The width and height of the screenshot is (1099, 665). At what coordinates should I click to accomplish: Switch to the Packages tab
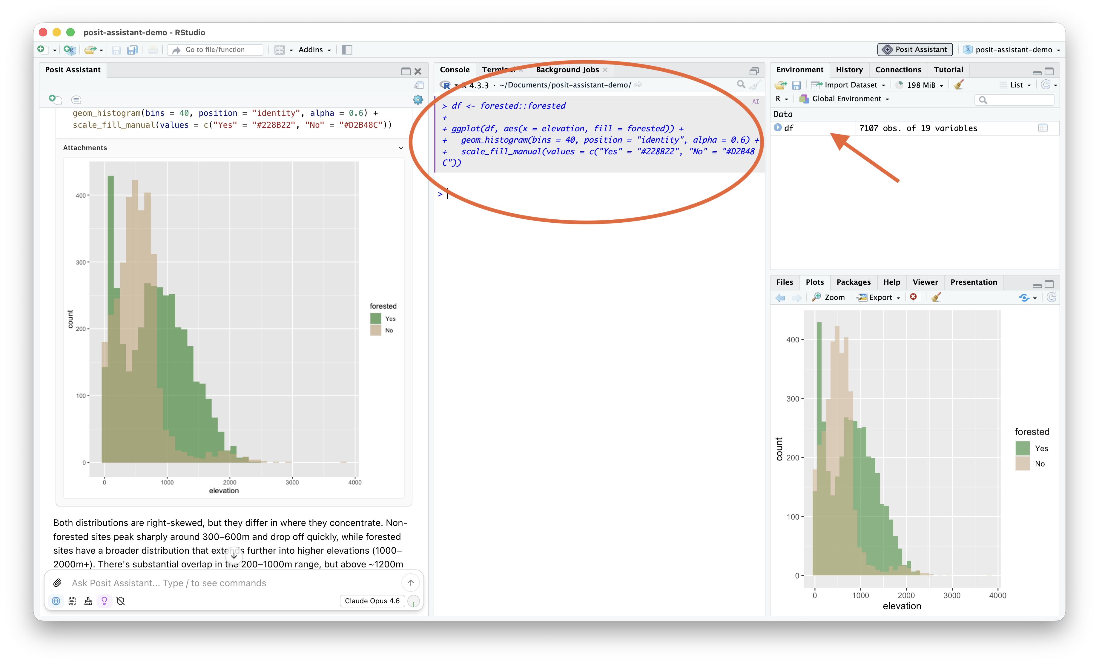pyautogui.click(x=853, y=282)
